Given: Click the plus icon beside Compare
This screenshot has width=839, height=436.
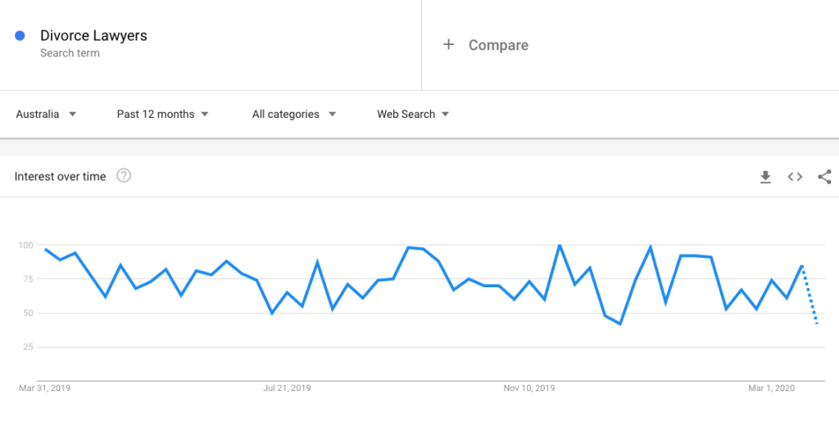Looking at the screenshot, I should (x=448, y=44).
